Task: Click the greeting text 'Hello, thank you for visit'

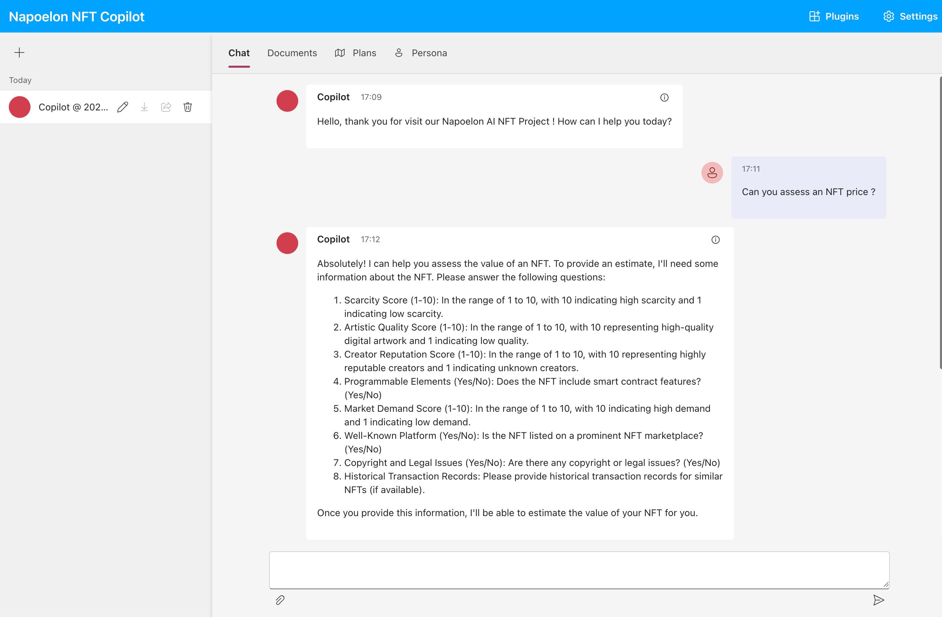Action: [x=494, y=122]
